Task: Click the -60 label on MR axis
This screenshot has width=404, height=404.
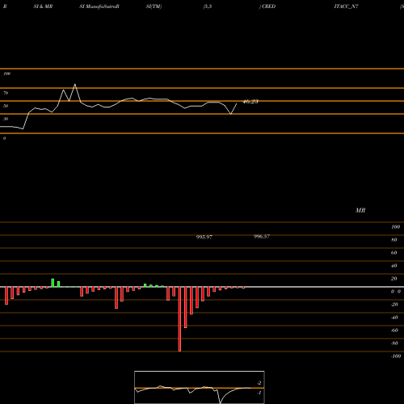Action: click(x=394, y=330)
